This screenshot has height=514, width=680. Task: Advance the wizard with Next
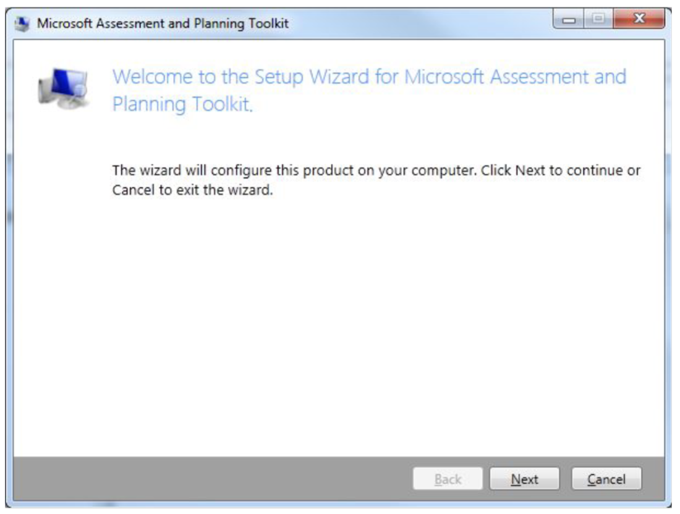[x=525, y=477]
